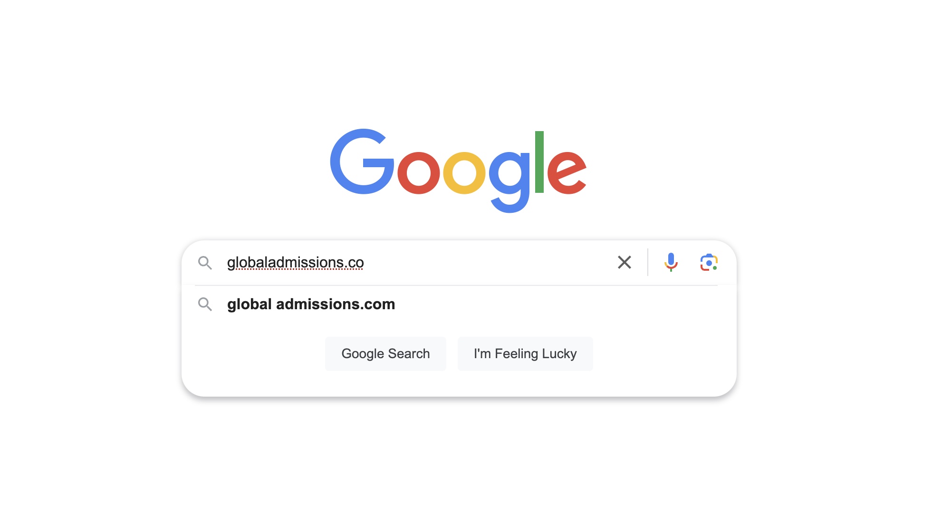Place the cursor after ".co" in the query
This screenshot has width=942, height=532.
365,262
